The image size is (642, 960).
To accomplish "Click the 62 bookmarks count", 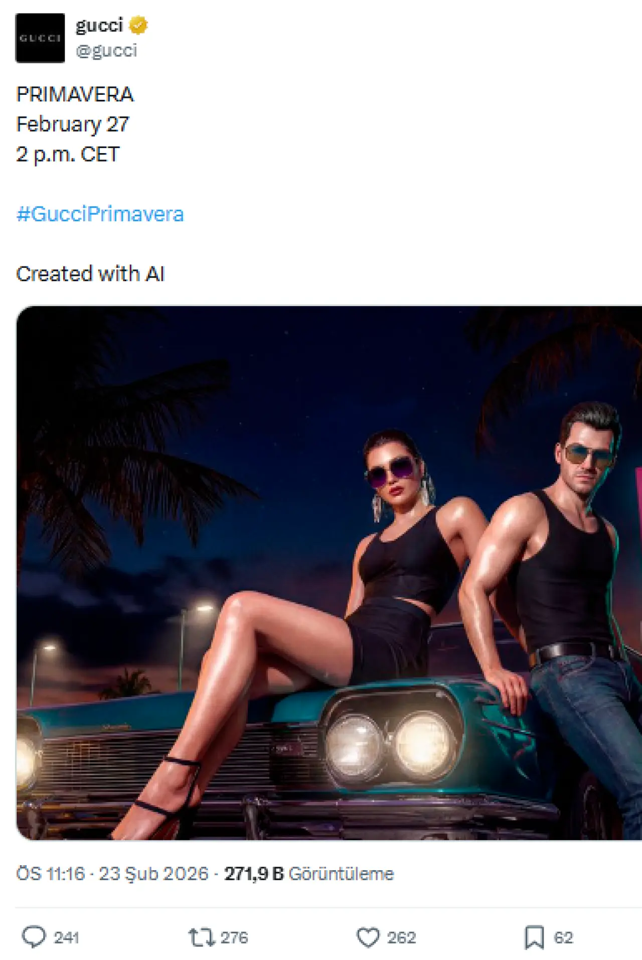I will [x=563, y=937].
